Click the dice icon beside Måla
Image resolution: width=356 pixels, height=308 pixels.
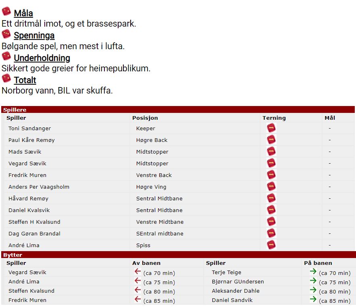(x=6, y=11)
